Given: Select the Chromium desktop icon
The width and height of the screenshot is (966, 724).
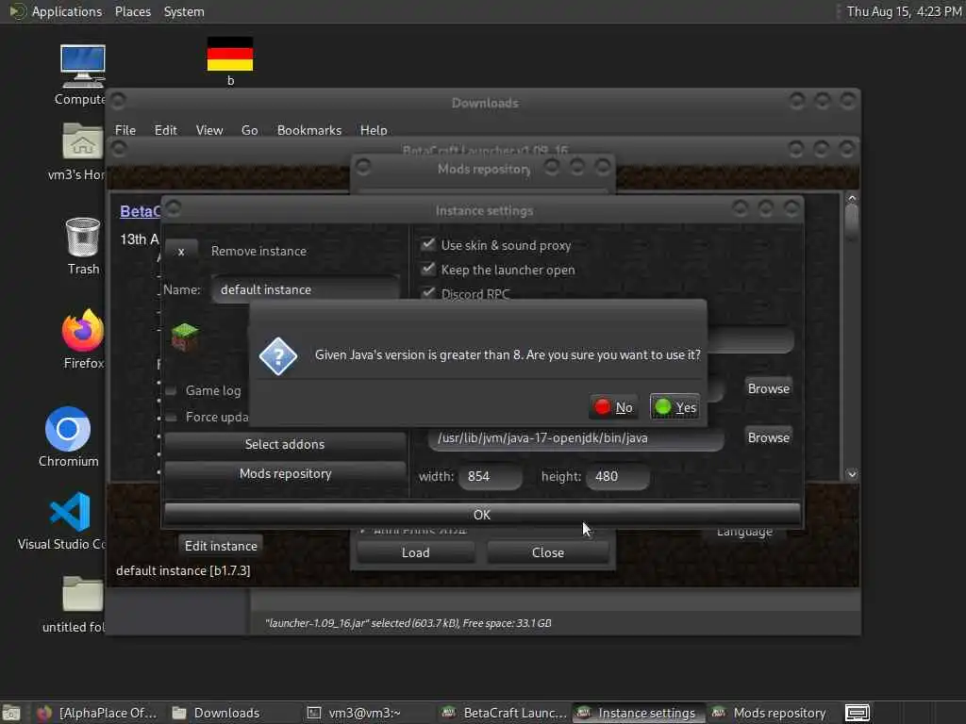Looking at the screenshot, I should tap(68, 429).
